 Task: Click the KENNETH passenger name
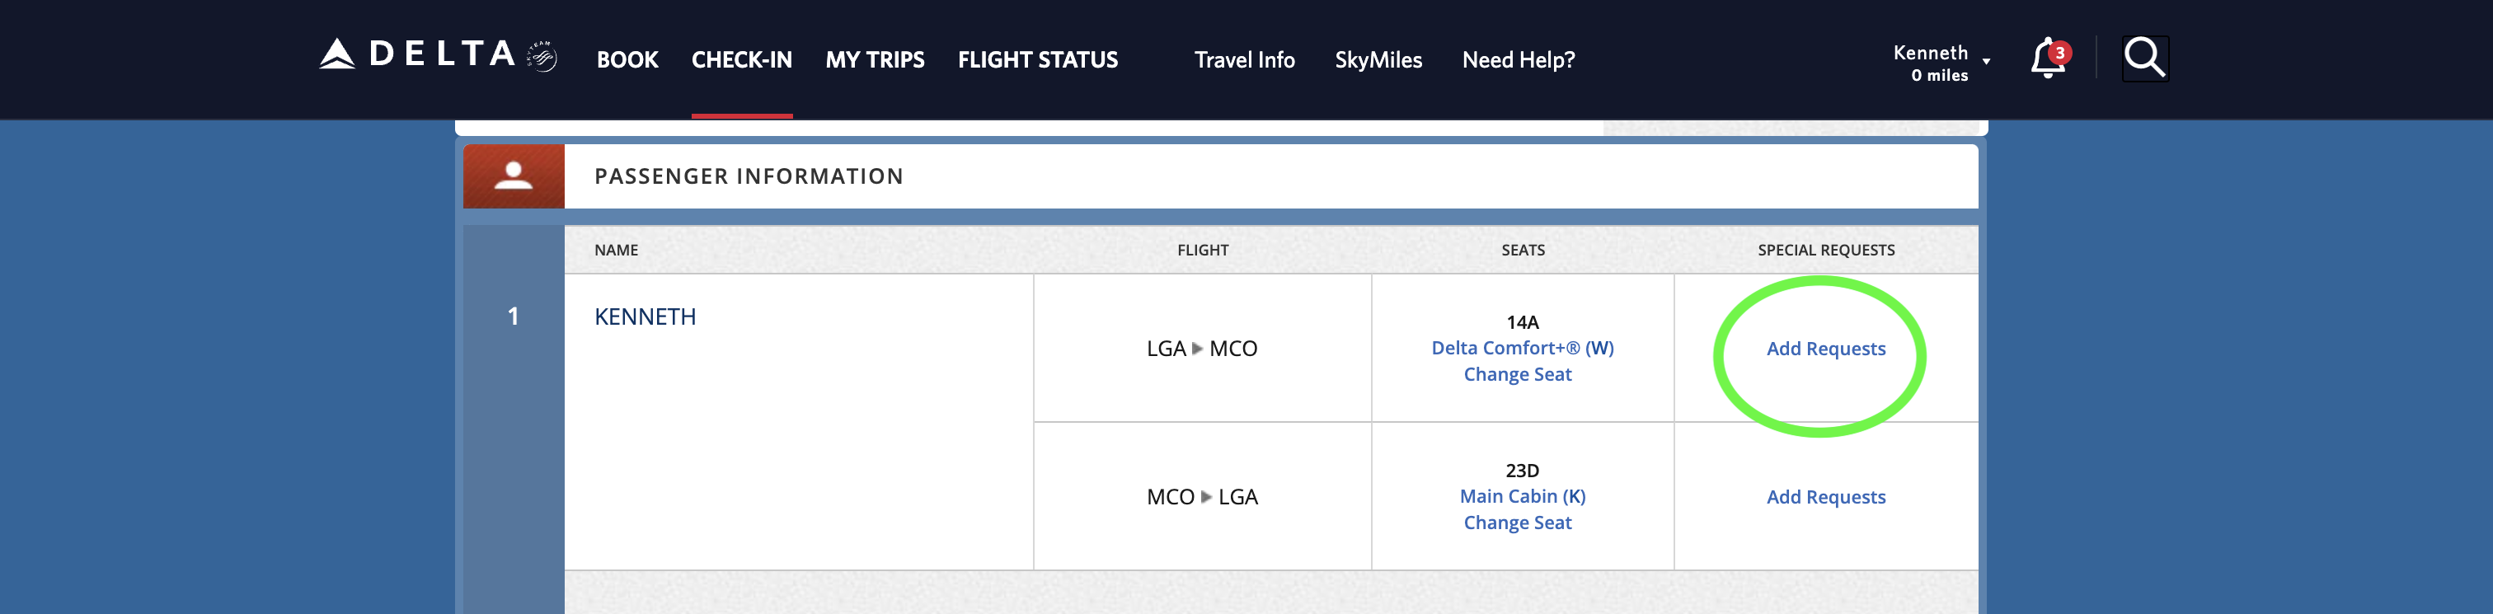[x=645, y=317]
